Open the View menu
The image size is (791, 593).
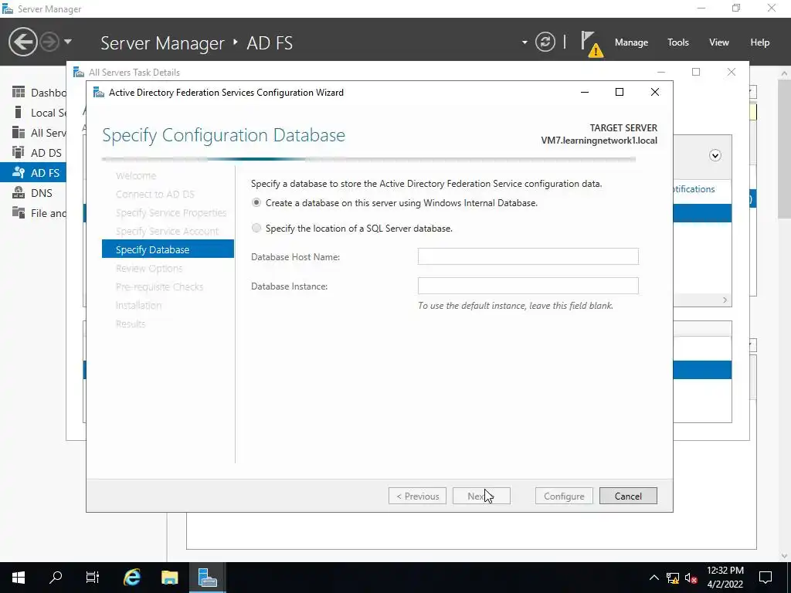pyautogui.click(x=719, y=42)
